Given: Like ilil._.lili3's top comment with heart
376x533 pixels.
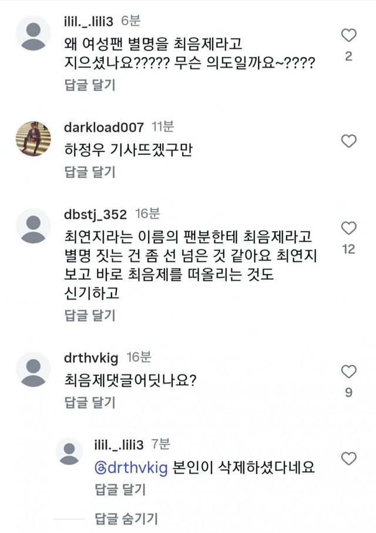Looking at the screenshot, I should 349,35.
